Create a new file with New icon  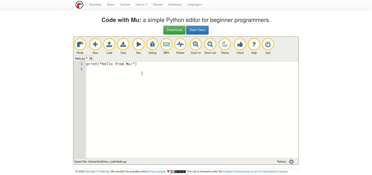(x=95, y=45)
